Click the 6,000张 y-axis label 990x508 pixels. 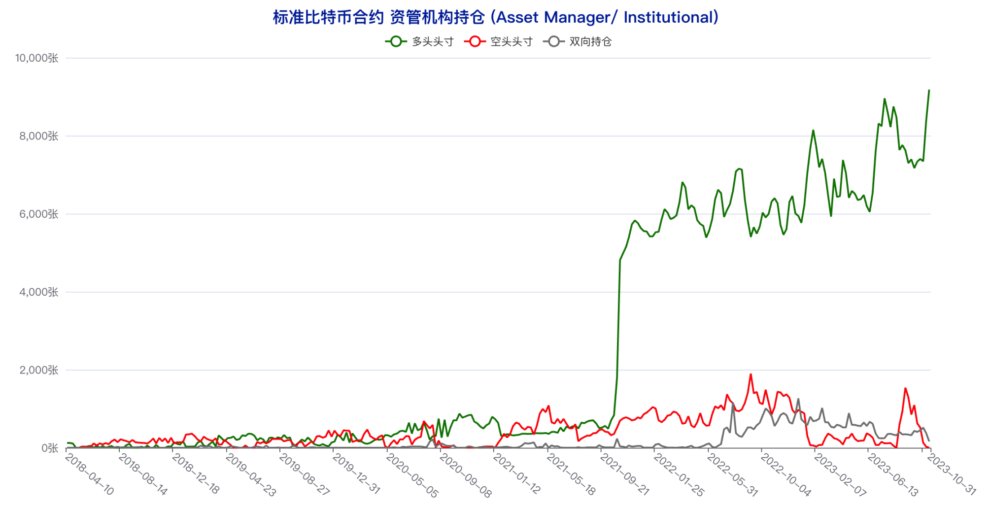point(39,214)
